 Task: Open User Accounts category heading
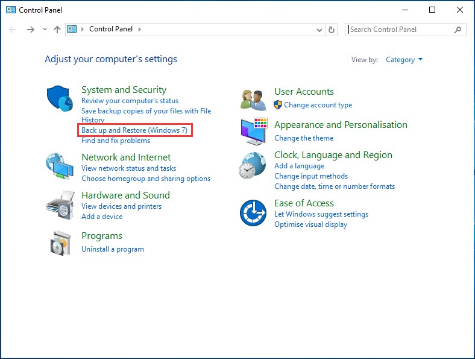304,92
